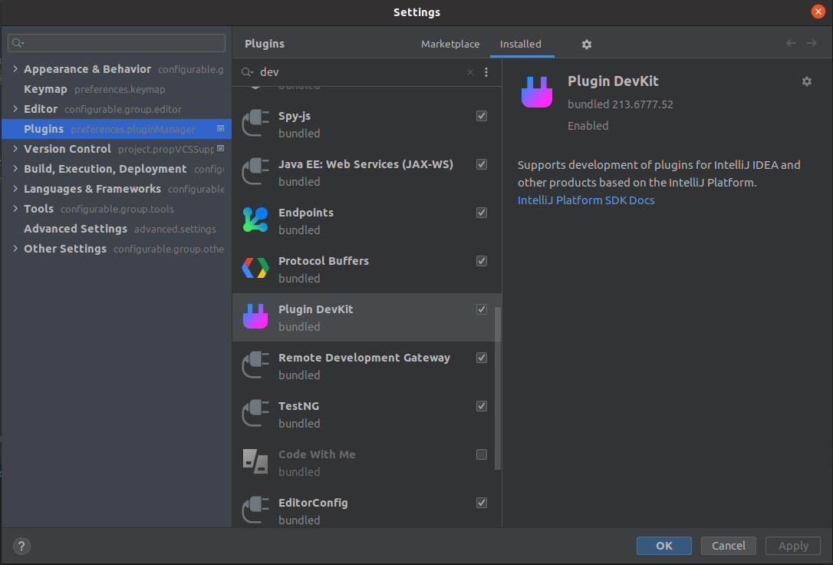The width and height of the screenshot is (833, 565).
Task: Enable the Code With Me plugin
Action: (482, 454)
